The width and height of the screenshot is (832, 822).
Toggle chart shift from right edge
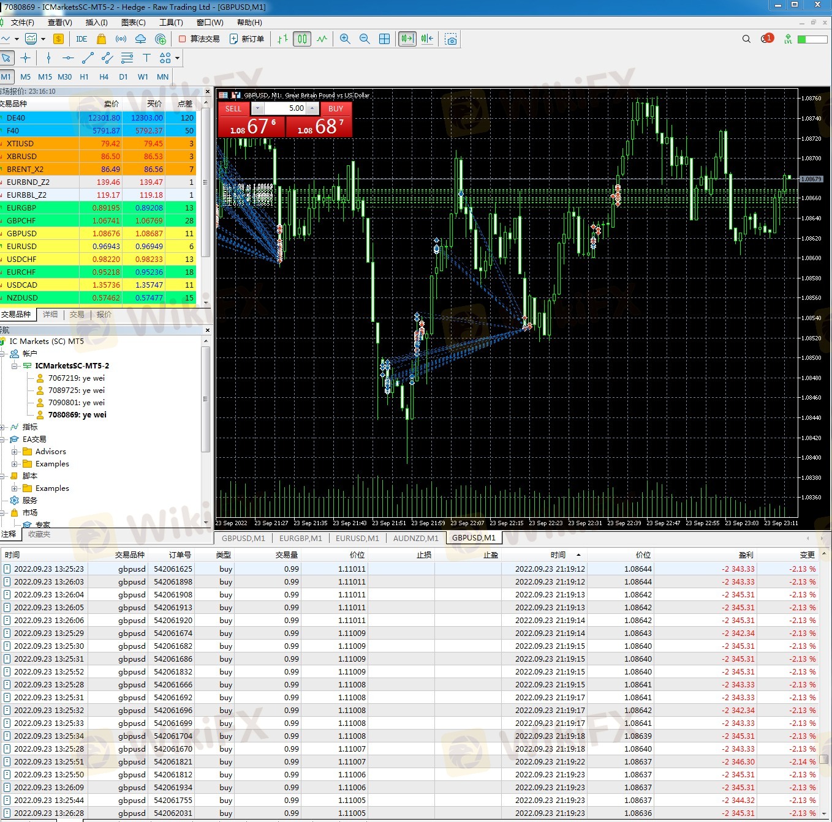click(428, 39)
